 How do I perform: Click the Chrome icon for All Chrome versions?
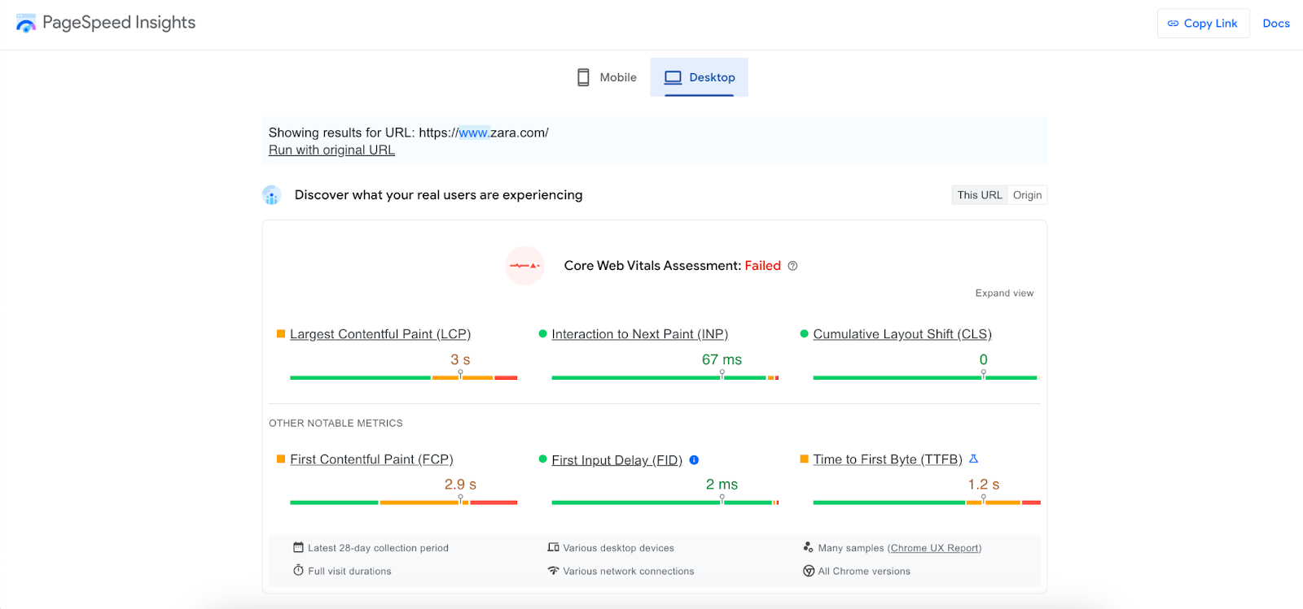[x=809, y=571]
